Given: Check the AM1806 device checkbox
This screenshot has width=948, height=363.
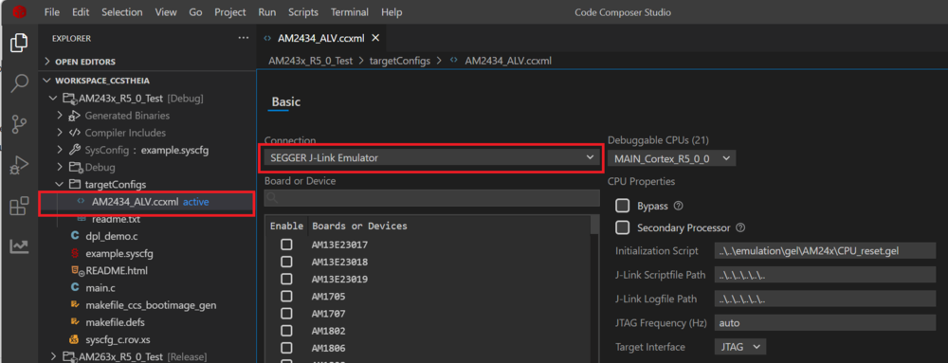Looking at the screenshot, I should tap(286, 348).
